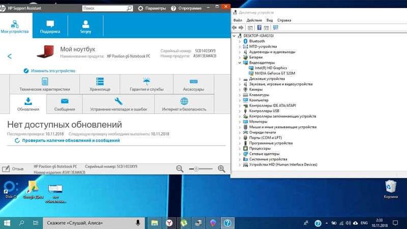Click the Back arrow in Device Manager toolbar

(x=235, y=27)
